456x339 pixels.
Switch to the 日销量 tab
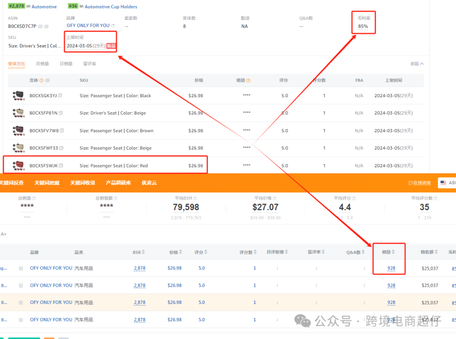[x=66, y=64]
